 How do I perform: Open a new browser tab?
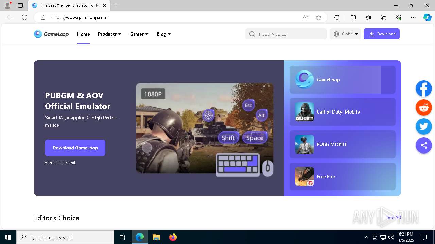(x=116, y=5)
